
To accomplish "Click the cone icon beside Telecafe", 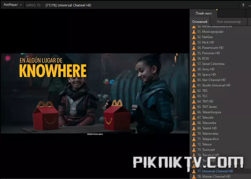I will tap(194, 118).
